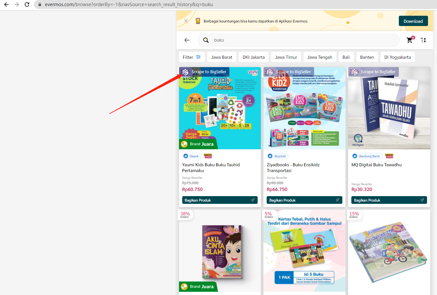Click Scrape to BigSeller on Yaumi Kids book
437x295 pixels.
coord(205,72)
